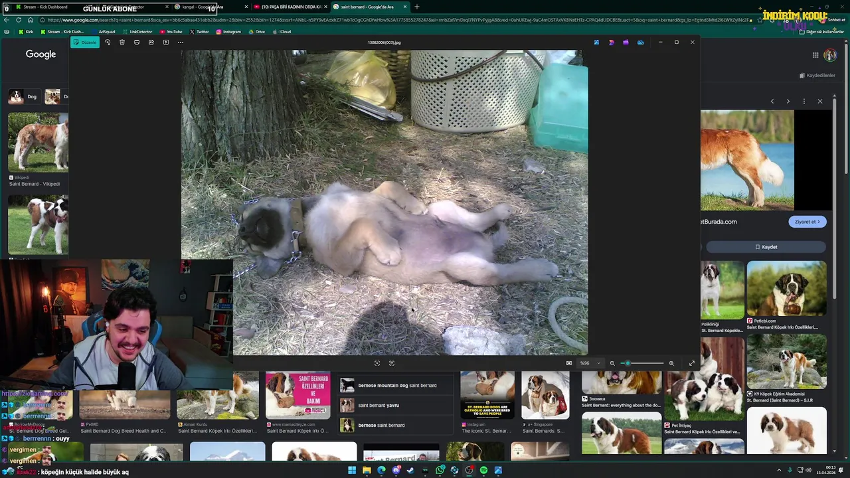This screenshot has height=478, width=850.
Task: Open the Saint Bernard - Vikipedi image result
Action: [x=38, y=149]
